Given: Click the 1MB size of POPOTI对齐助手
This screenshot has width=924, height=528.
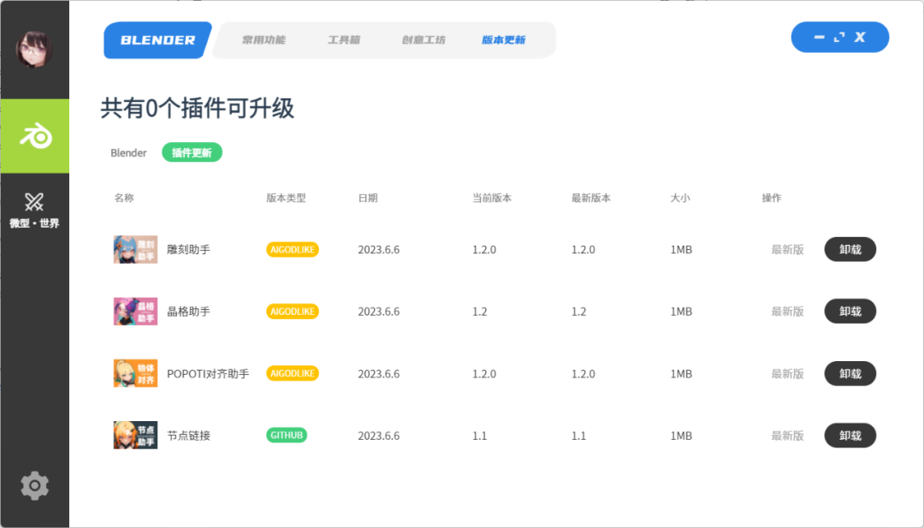Looking at the screenshot, I should point(681,374).
